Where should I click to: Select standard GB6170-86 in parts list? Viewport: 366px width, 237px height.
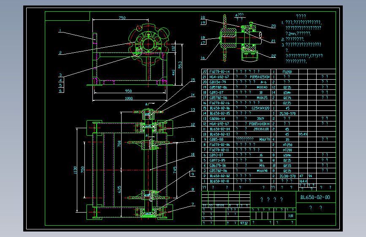217,166
